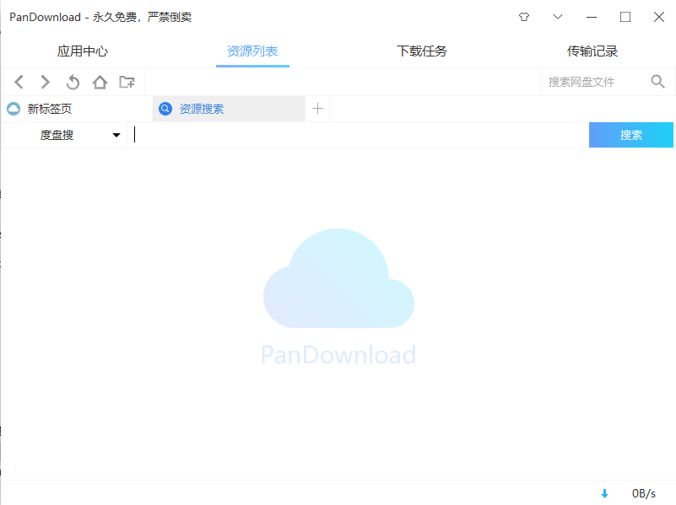676x505 pixels.
Task: Open the skin theme icon in the title bar
Action: [x=523, y=17]
